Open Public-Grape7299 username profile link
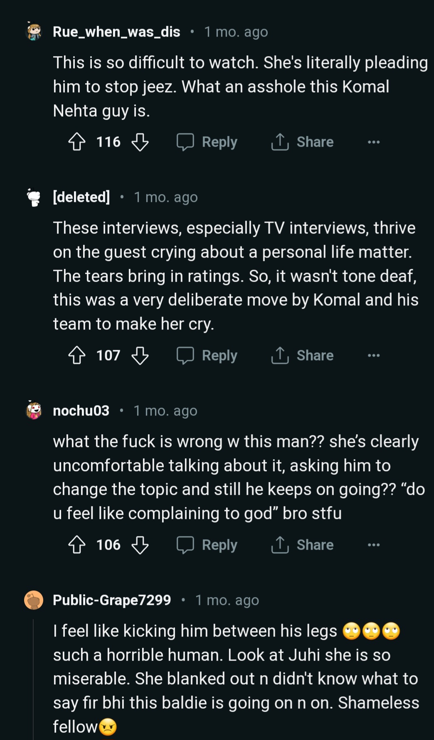The width and height of the screenshot is (434, 740). (112, 600)
